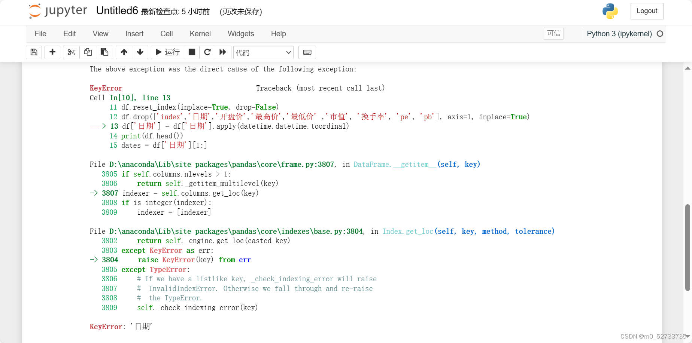Restart kernel and run all cells

click(223, 52)
